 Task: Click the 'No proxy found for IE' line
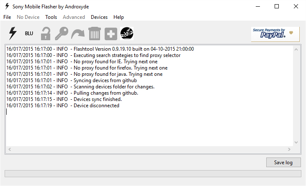click(82, 62)
